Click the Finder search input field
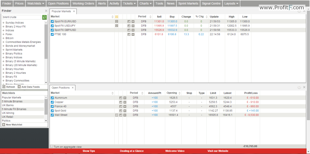Viewport: 310px width, 154px height. point(22,17)
